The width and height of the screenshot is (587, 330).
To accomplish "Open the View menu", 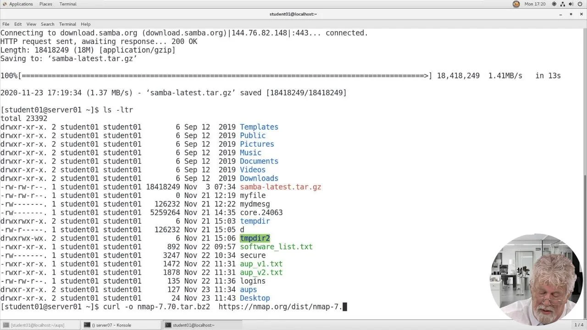I will click(31, 24).
